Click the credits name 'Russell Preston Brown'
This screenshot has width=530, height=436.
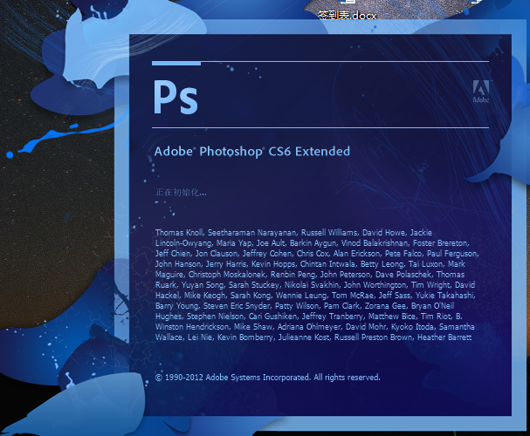pos(374,337)
